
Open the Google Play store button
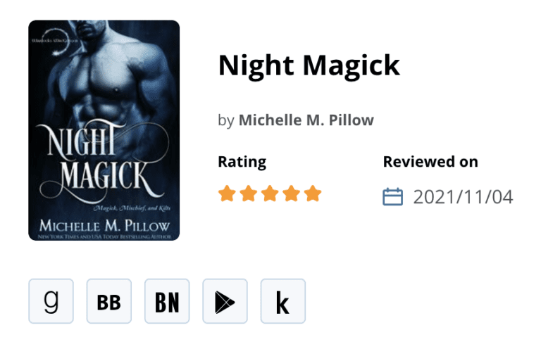click(x=225, y=301)
